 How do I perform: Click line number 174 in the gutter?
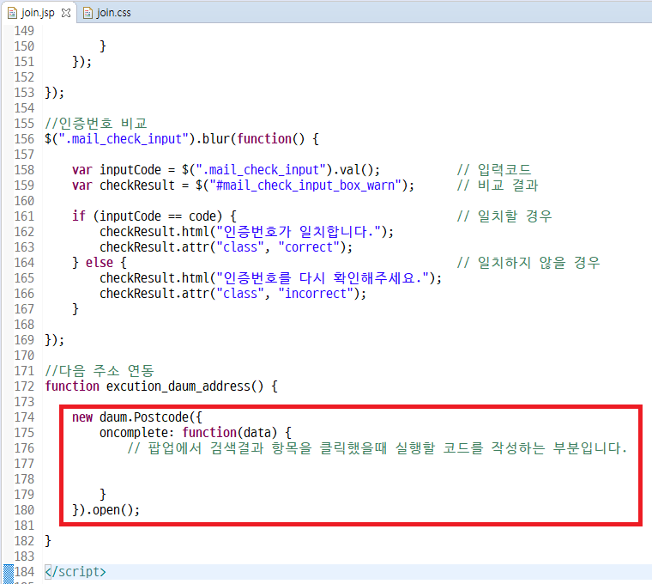pos(24,417)
